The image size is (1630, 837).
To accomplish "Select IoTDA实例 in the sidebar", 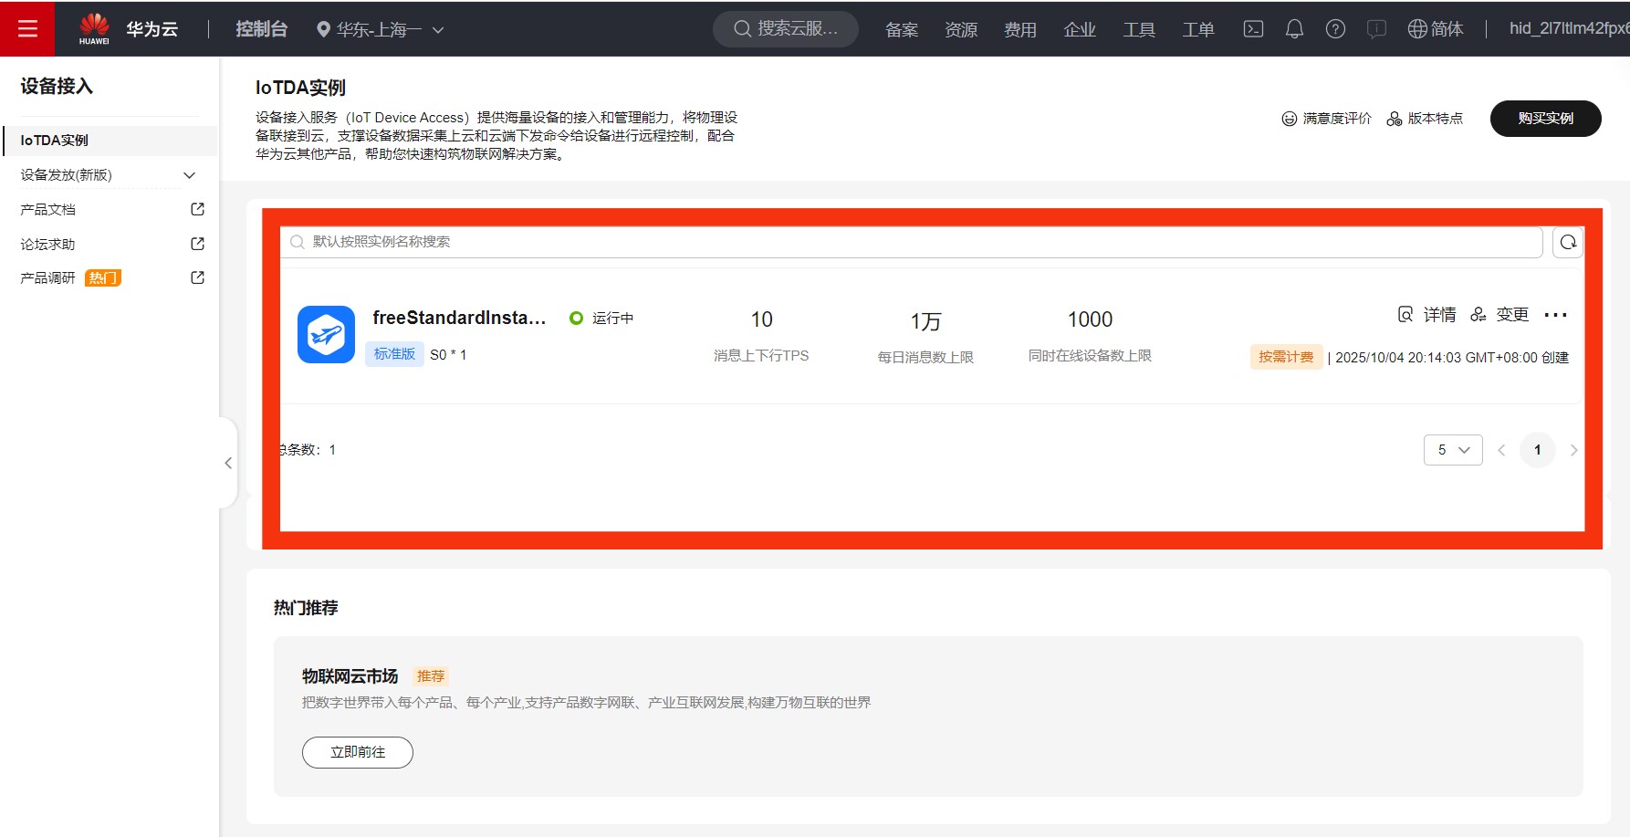I will click(110, 141).
